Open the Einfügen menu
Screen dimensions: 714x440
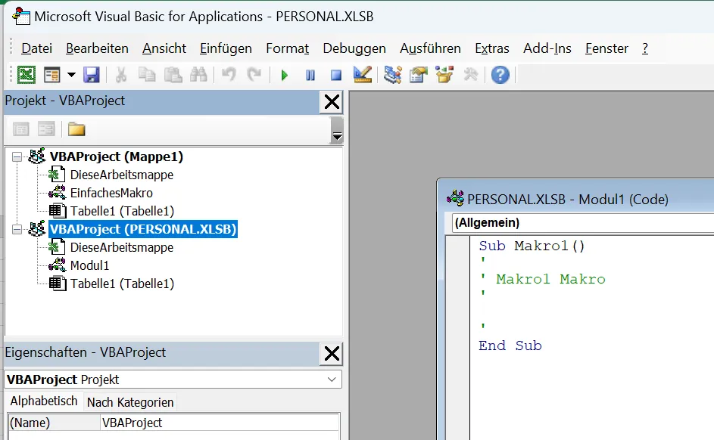pos(226,48)
